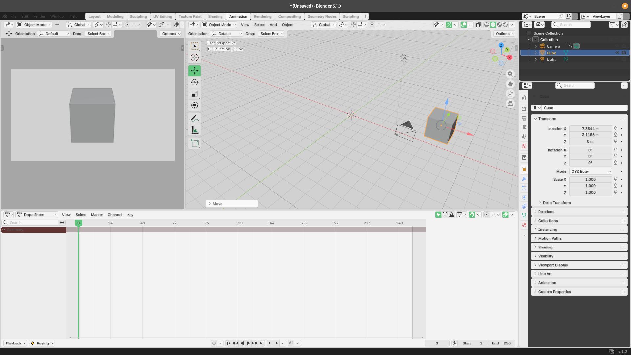The width and height of the screenshot is (631, 355).
Task: Open the XYZ Euler rotation mode dropdown
Action: (x=590, y=171)
